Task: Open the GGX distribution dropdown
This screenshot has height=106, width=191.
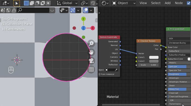Action: (179, 38)
